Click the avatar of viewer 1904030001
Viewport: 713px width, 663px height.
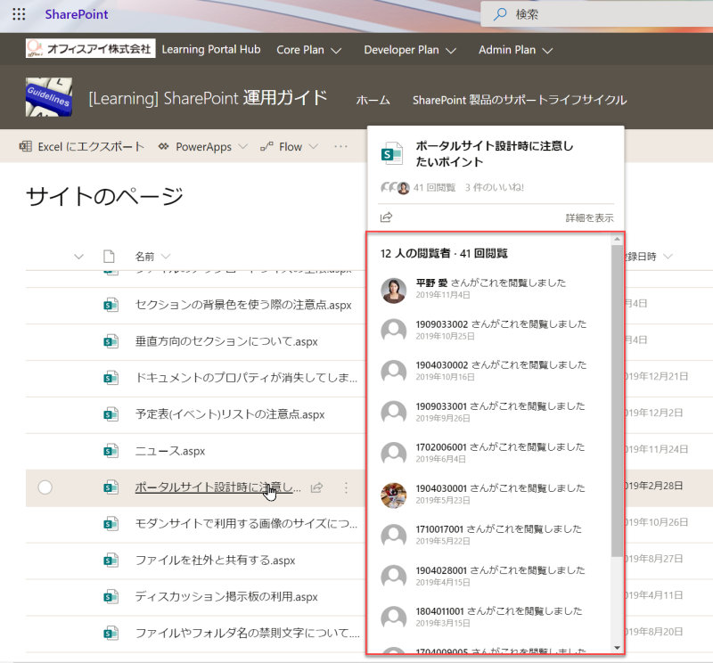click(393, 495)
